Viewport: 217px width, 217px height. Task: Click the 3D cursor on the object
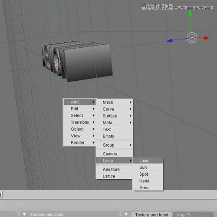point(59,64)
